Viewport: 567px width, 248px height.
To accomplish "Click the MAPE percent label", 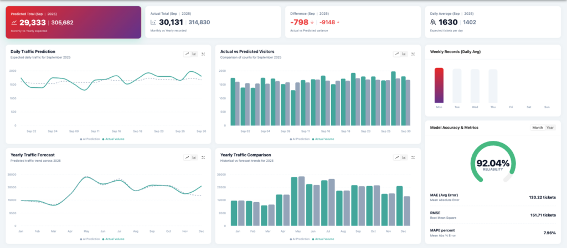I will point(442,230).
